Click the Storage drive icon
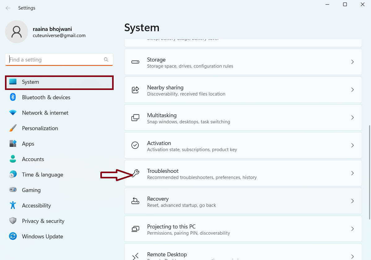This screenshot has width=371, height=260. (135, 62)
